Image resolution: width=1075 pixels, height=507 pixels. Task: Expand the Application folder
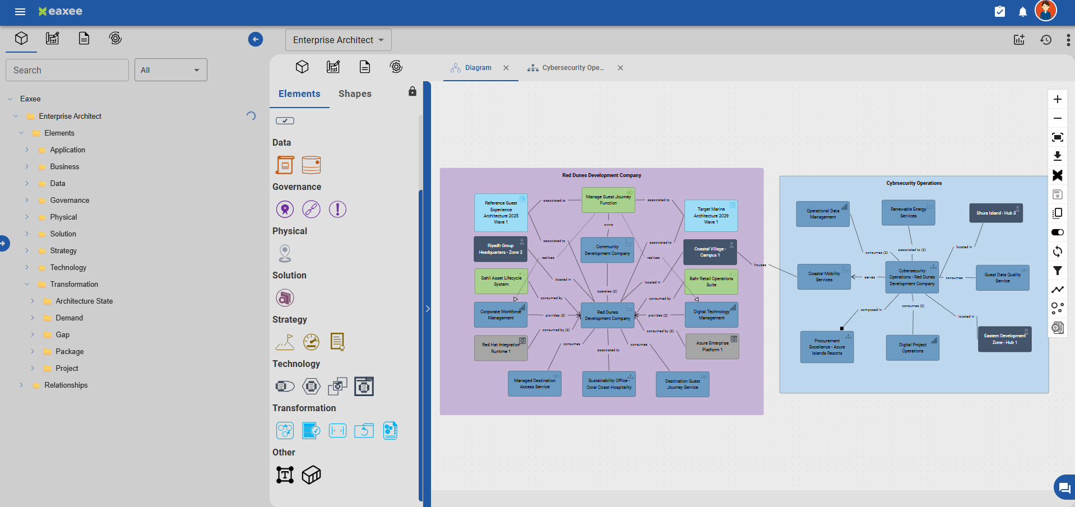click(x=27, y=150)
